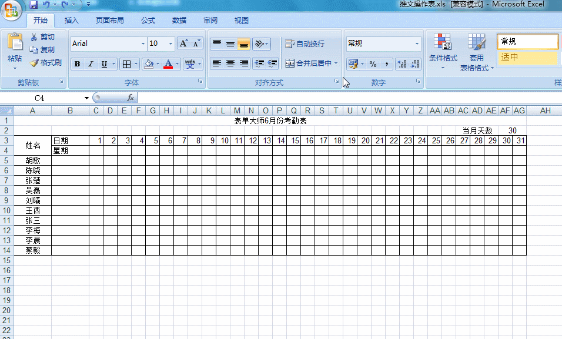Screen dimensions: 562x339
Task: Center text horizontally
Action: pyautogui.click(x=230, y=63)
